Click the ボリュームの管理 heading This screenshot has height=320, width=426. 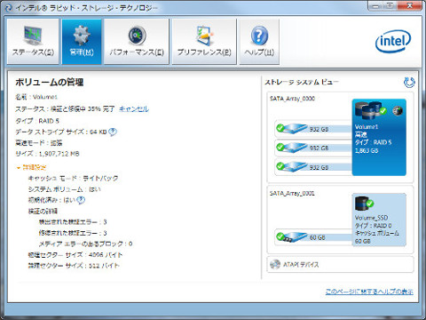[x=50, y=82]
